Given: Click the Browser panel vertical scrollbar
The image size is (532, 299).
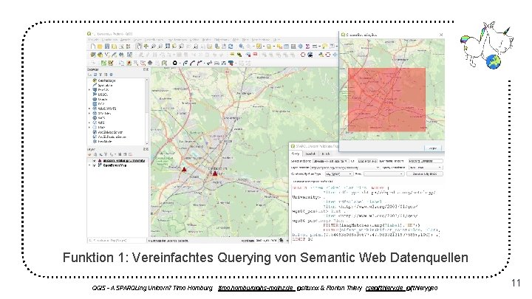Looking at the screenshot, I should click(x=146, y=111).
